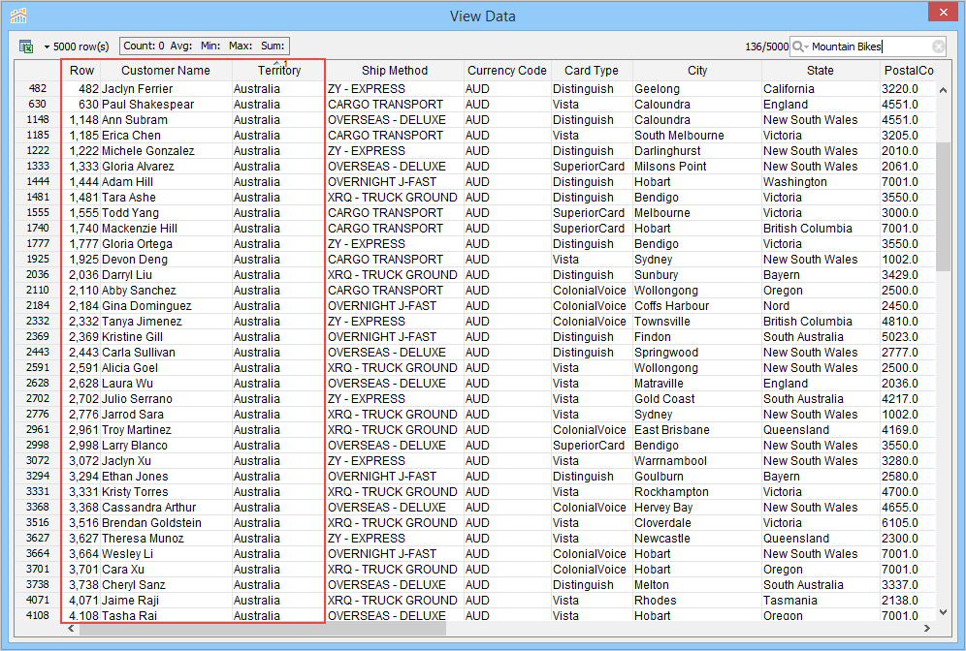Sort by Ship Method column header
966x651 pixels.
click(x=395, y=70)
